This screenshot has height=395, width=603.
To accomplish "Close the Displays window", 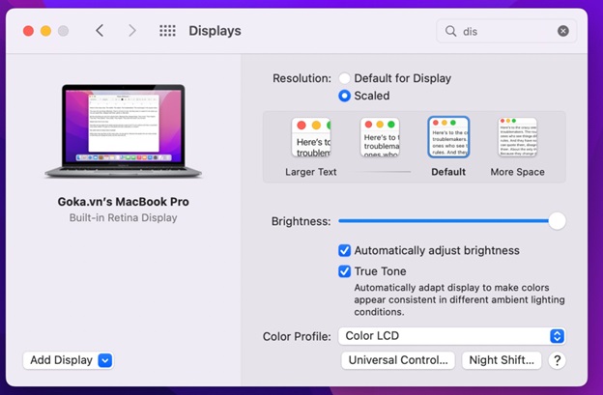I will tap(28, 31).
